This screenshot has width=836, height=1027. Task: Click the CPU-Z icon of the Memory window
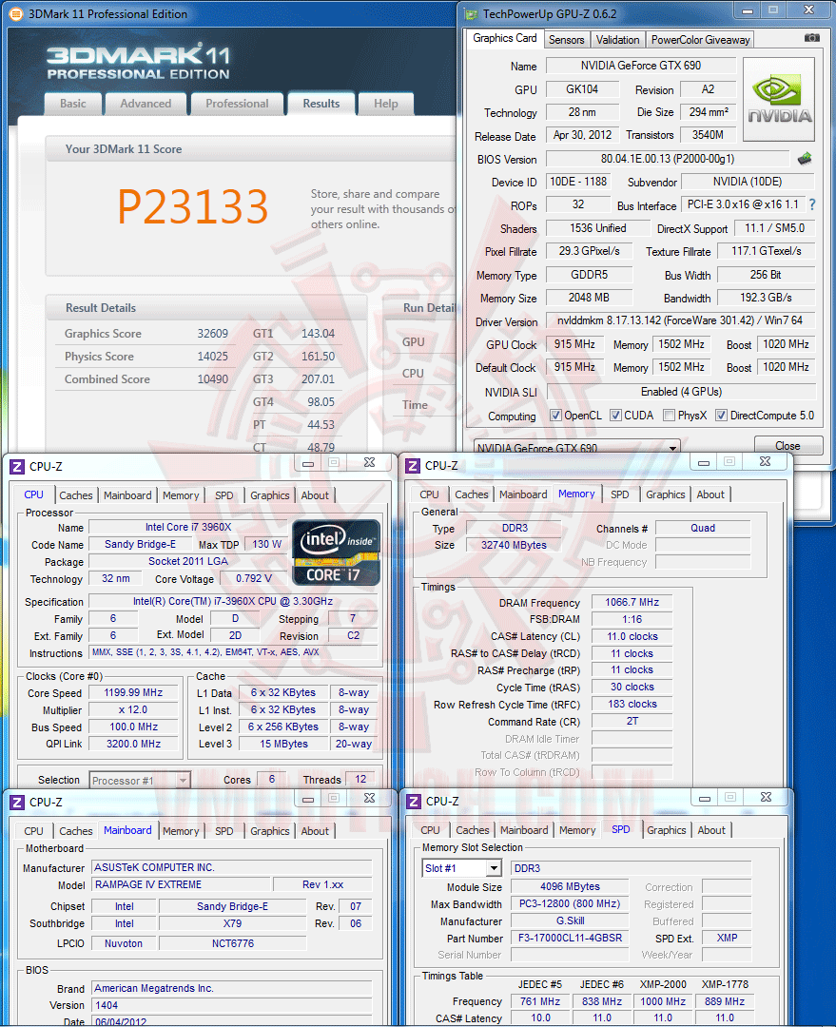pyautogui.click(x=413, y=466)
